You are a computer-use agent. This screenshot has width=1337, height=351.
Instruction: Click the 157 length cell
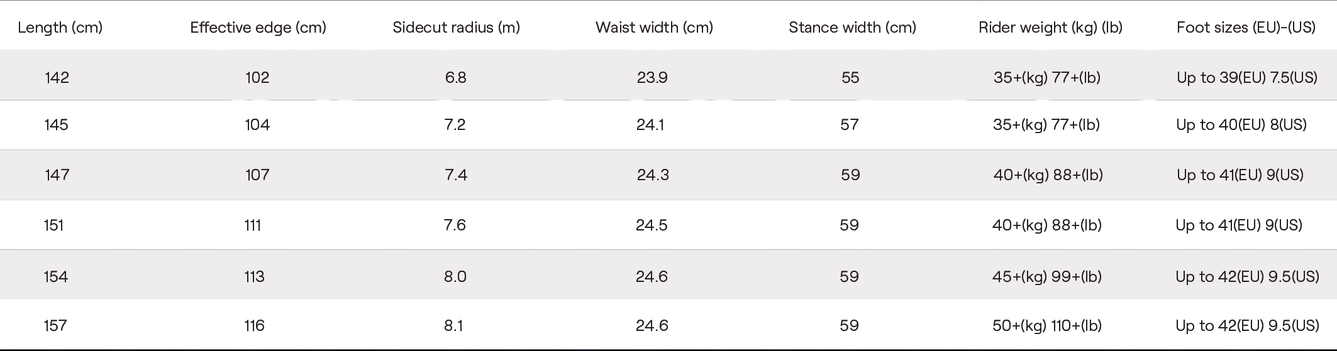[55, 325]
